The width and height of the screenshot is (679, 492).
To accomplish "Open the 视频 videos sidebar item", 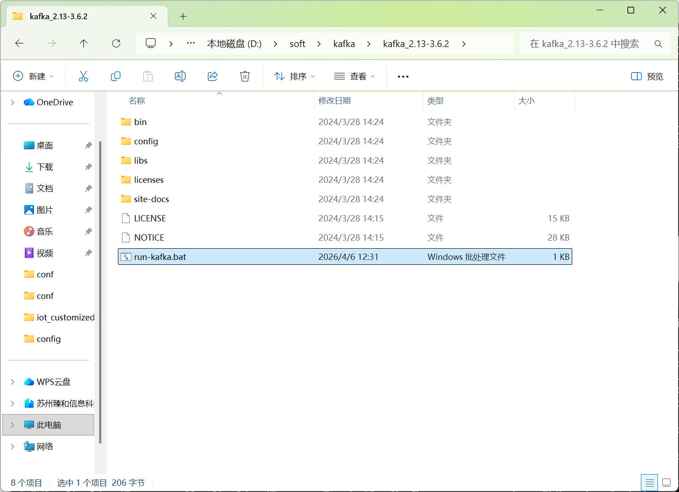I will (x=45, y=253).
